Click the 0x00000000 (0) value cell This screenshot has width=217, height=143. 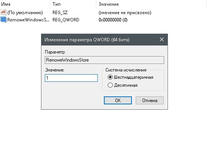[x=113, y=20]
